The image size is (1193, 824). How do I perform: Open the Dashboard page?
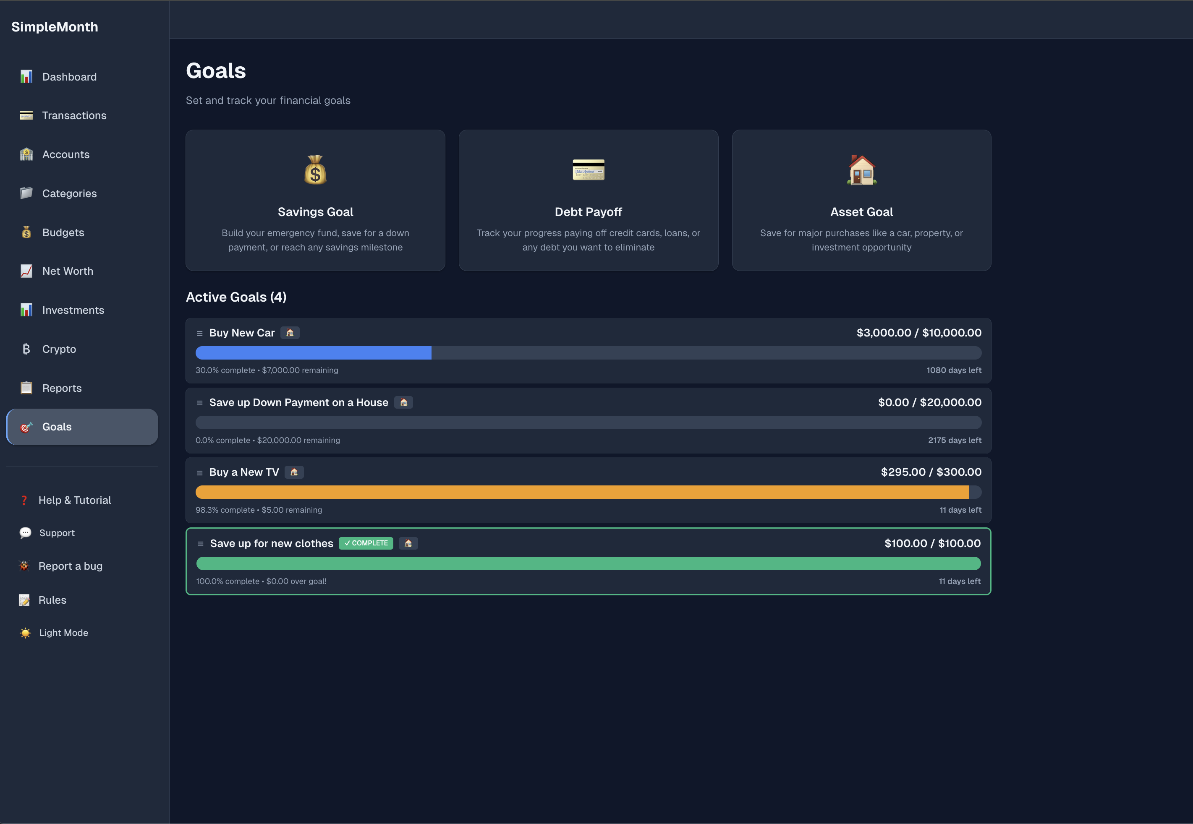69,77
